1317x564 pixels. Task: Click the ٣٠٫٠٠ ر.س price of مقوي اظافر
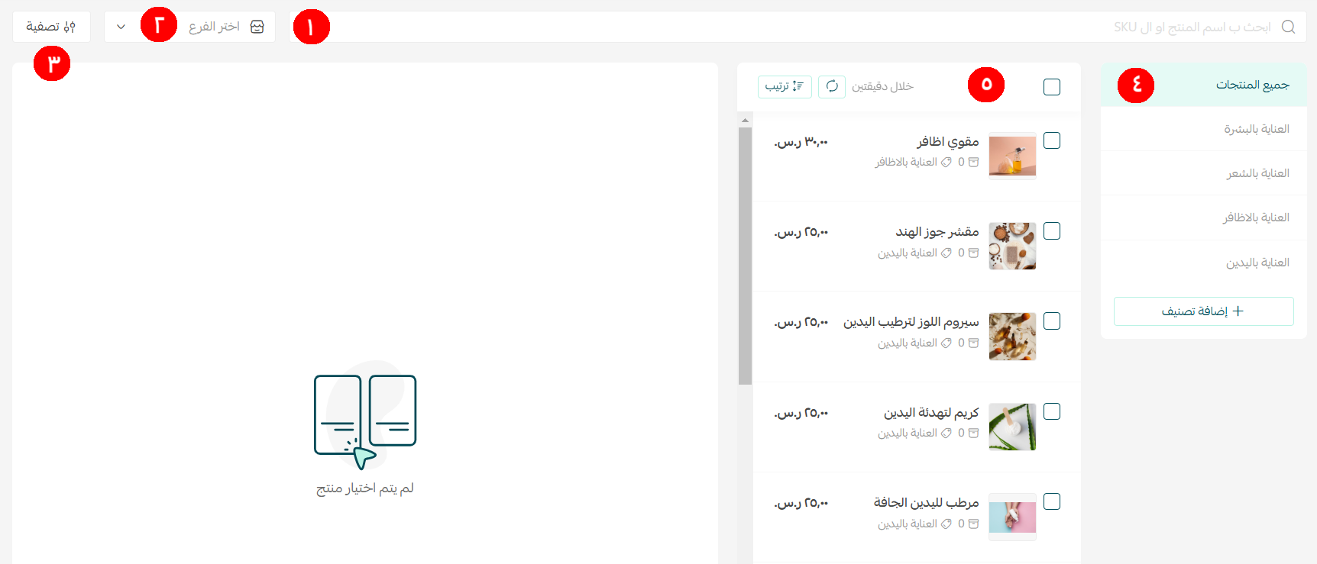801,142
